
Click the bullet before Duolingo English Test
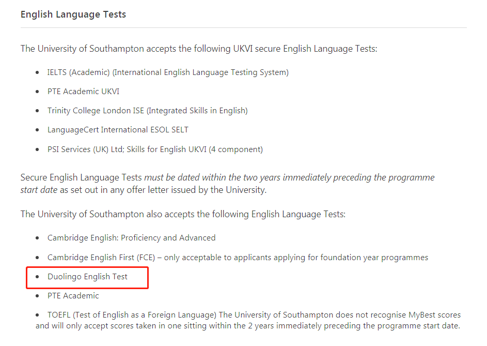tap(37, 277)
